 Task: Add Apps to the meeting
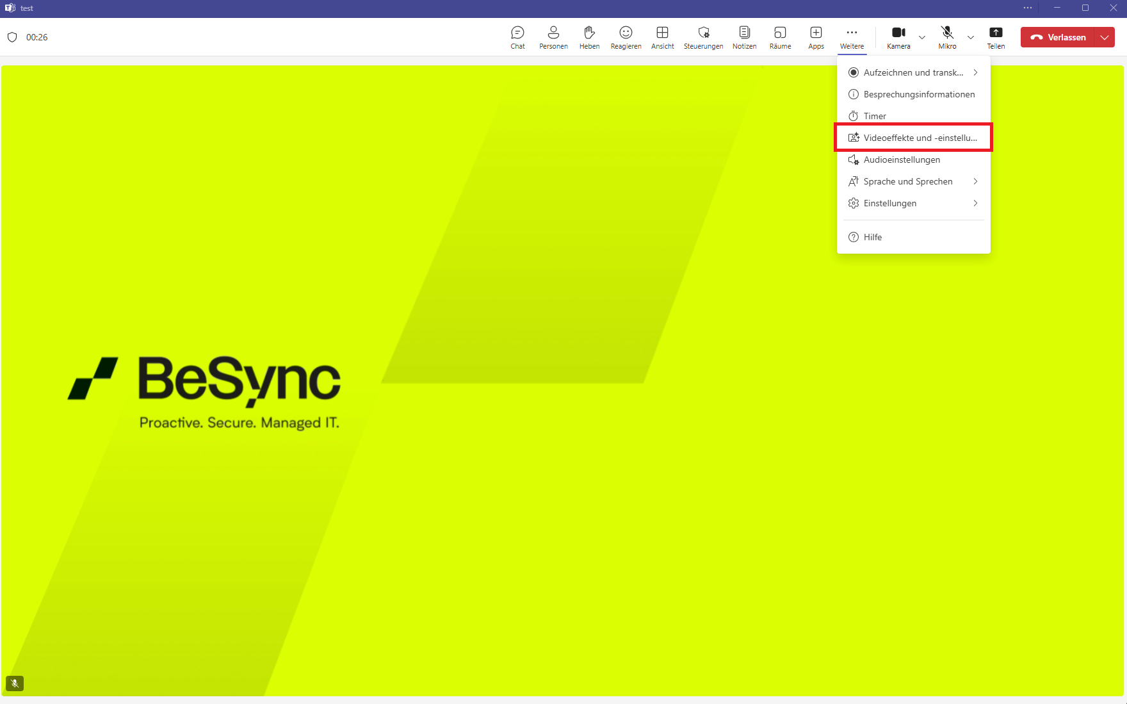[816, 37]
